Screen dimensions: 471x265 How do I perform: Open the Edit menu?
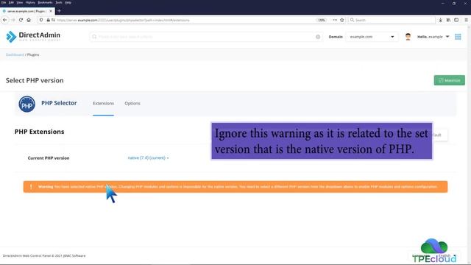tap(11, 2)
